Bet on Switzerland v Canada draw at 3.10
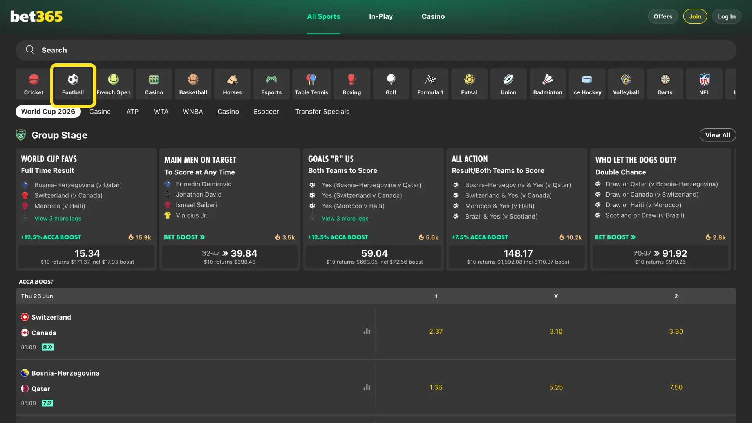The image size is (752, 423). (556, 331)
